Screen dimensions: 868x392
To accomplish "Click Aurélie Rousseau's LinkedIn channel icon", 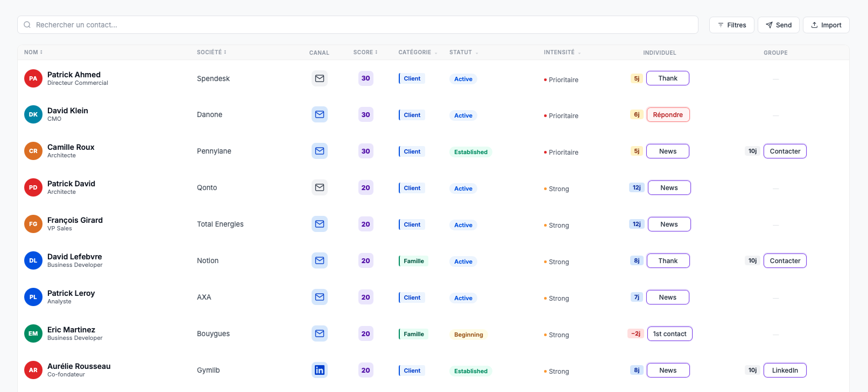I will pyautogui.click(x=320, y=370).
